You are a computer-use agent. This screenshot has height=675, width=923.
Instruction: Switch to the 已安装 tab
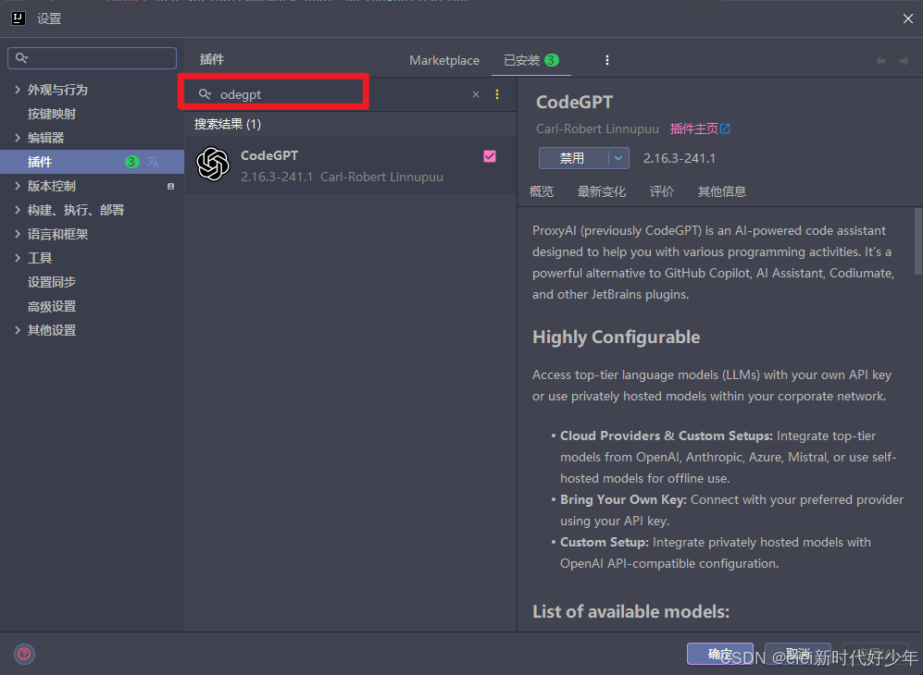531,60
